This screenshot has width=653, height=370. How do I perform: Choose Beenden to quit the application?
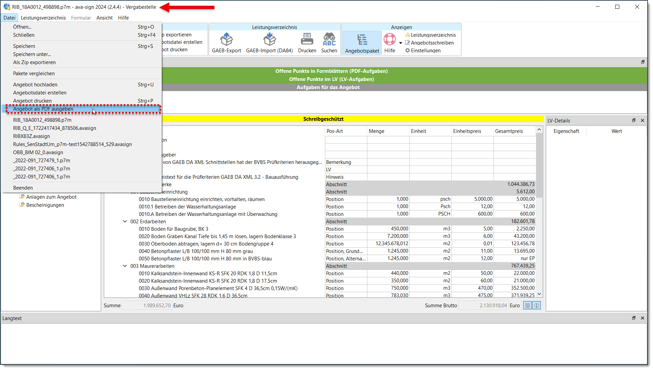82,188
